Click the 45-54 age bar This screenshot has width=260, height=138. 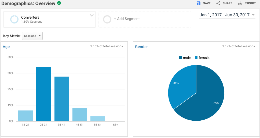click(79, 115)
